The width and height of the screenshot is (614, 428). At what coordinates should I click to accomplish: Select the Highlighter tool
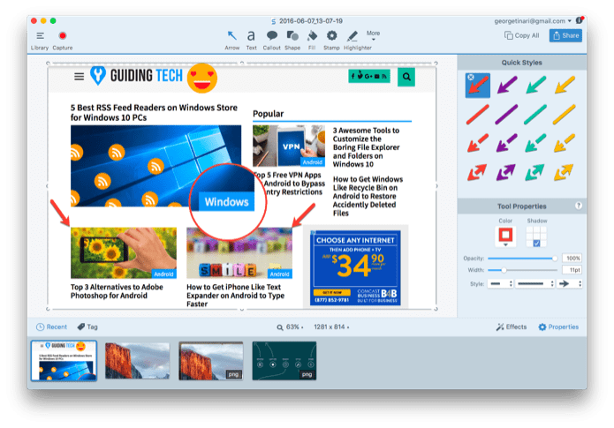357,41
